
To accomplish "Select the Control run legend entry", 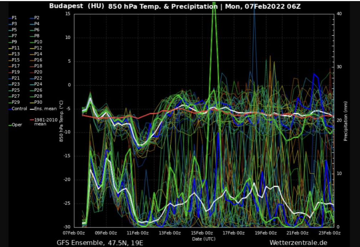I will (x=19, y=109).
